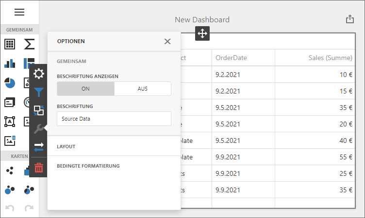Click the 35 € cell in the 9.9.2021 row

point(315,190)
